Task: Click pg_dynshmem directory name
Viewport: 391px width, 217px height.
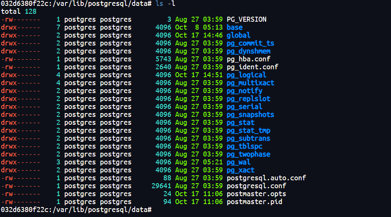Action: (248, 51)
